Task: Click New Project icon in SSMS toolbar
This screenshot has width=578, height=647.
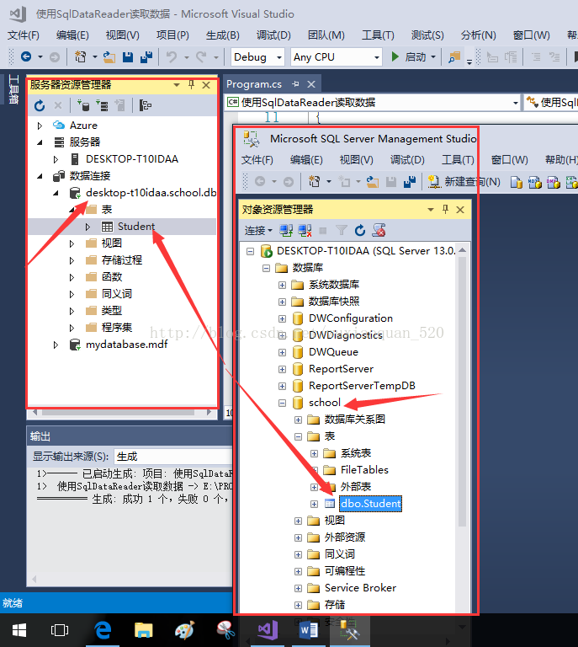Action: pos(315,182)
